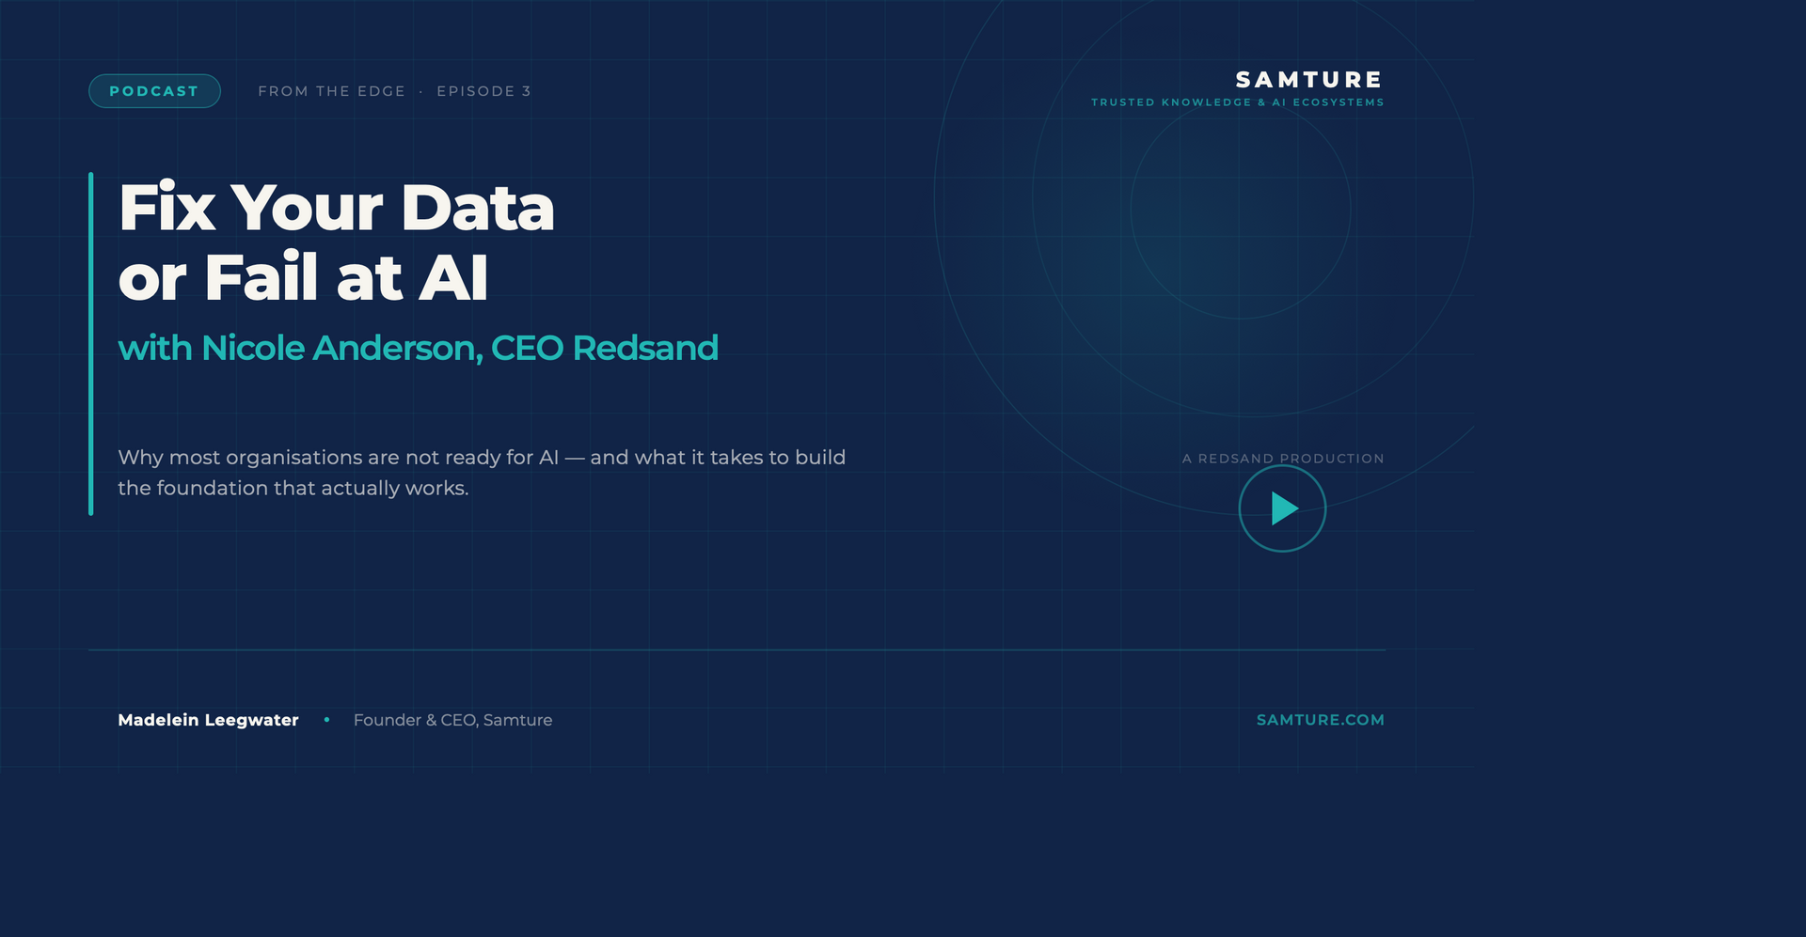Click the 'EPISODE 3' label
The image size is (1806, 937).
click(483, 91)
